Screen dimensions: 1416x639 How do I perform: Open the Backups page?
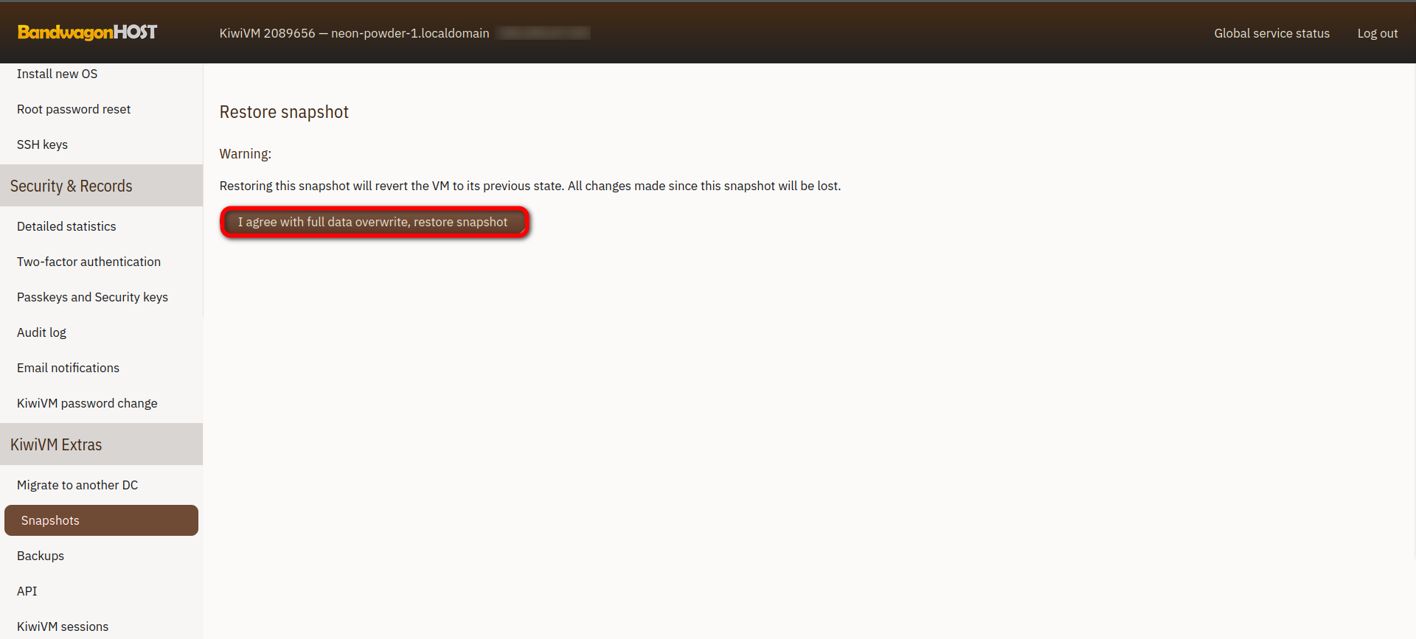(41, 556)
